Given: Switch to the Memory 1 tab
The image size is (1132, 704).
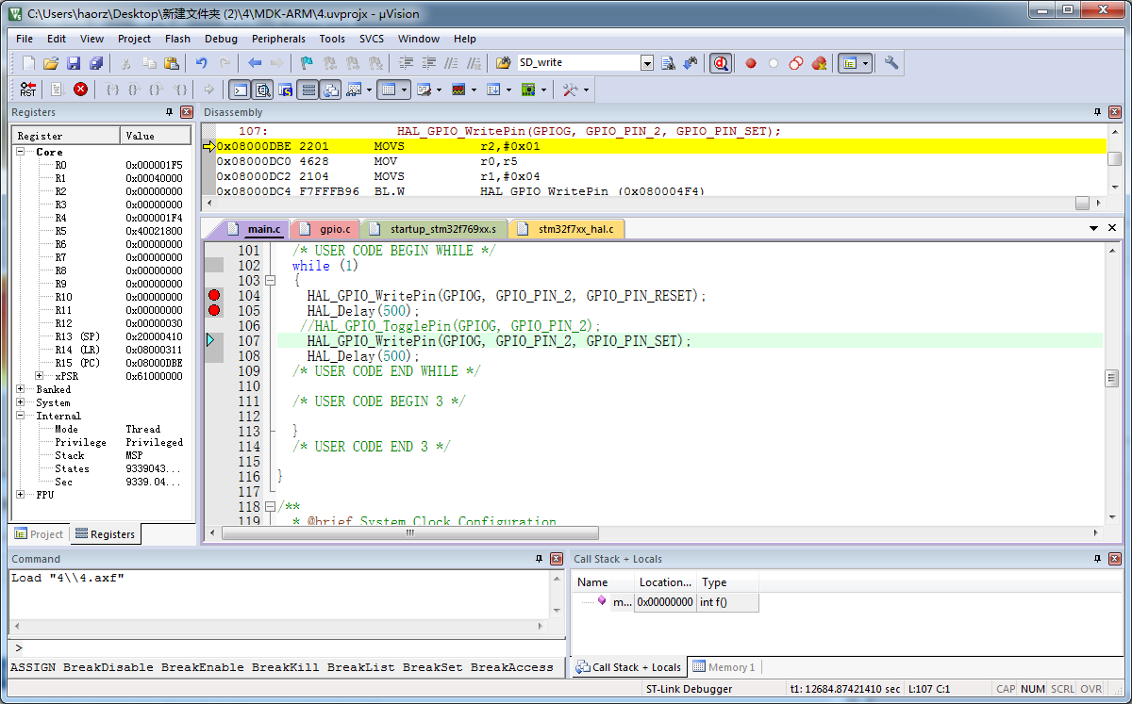Looking at the screenshot, I should [x=724, y=667].
